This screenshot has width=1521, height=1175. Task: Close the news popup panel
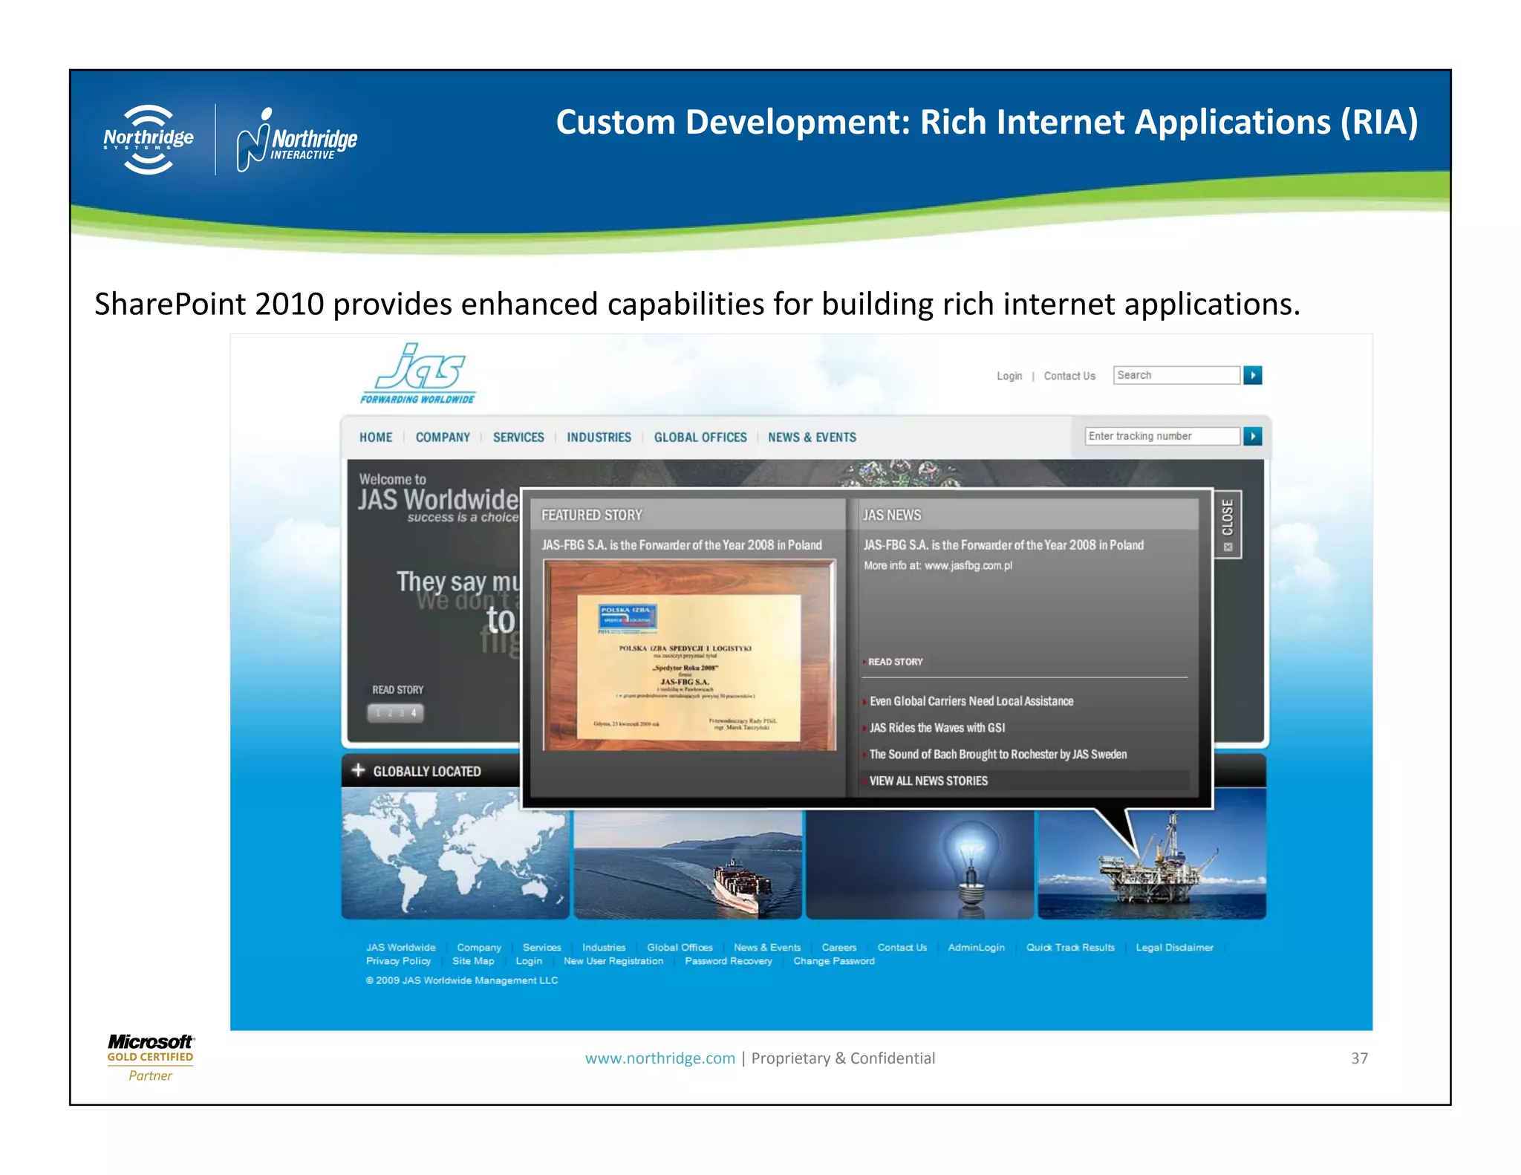[1228, 524]
